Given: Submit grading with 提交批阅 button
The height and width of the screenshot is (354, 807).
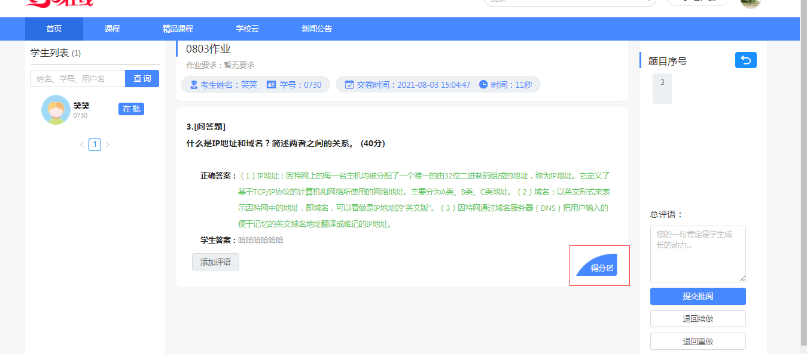Looking at the screenshot, I should [x=698, y=296].
